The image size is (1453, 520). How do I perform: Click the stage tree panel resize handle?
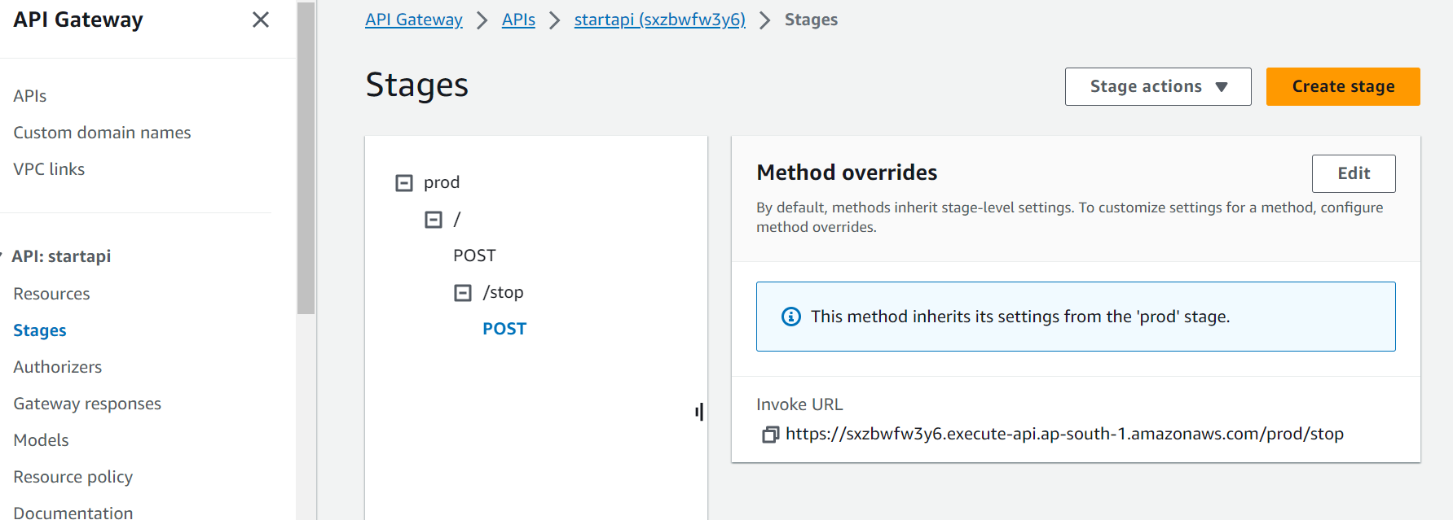[699, 412]
